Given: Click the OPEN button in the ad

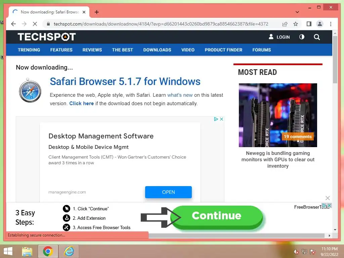Looking at the screenshot, I should point(168,192).
